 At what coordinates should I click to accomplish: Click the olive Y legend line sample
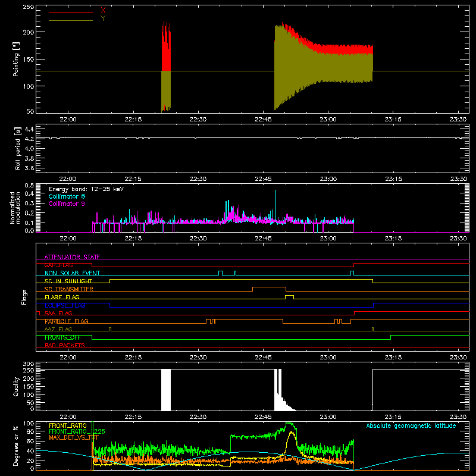click(x=71, y=21)
